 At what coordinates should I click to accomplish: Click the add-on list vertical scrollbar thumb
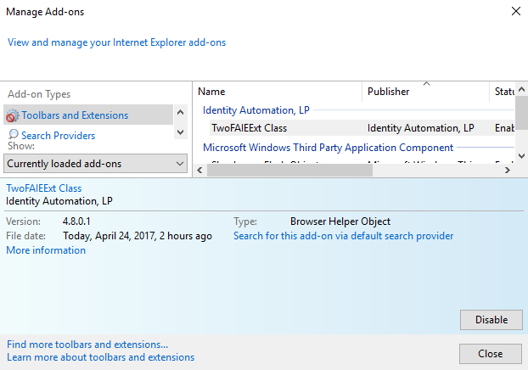pos(521,113)
